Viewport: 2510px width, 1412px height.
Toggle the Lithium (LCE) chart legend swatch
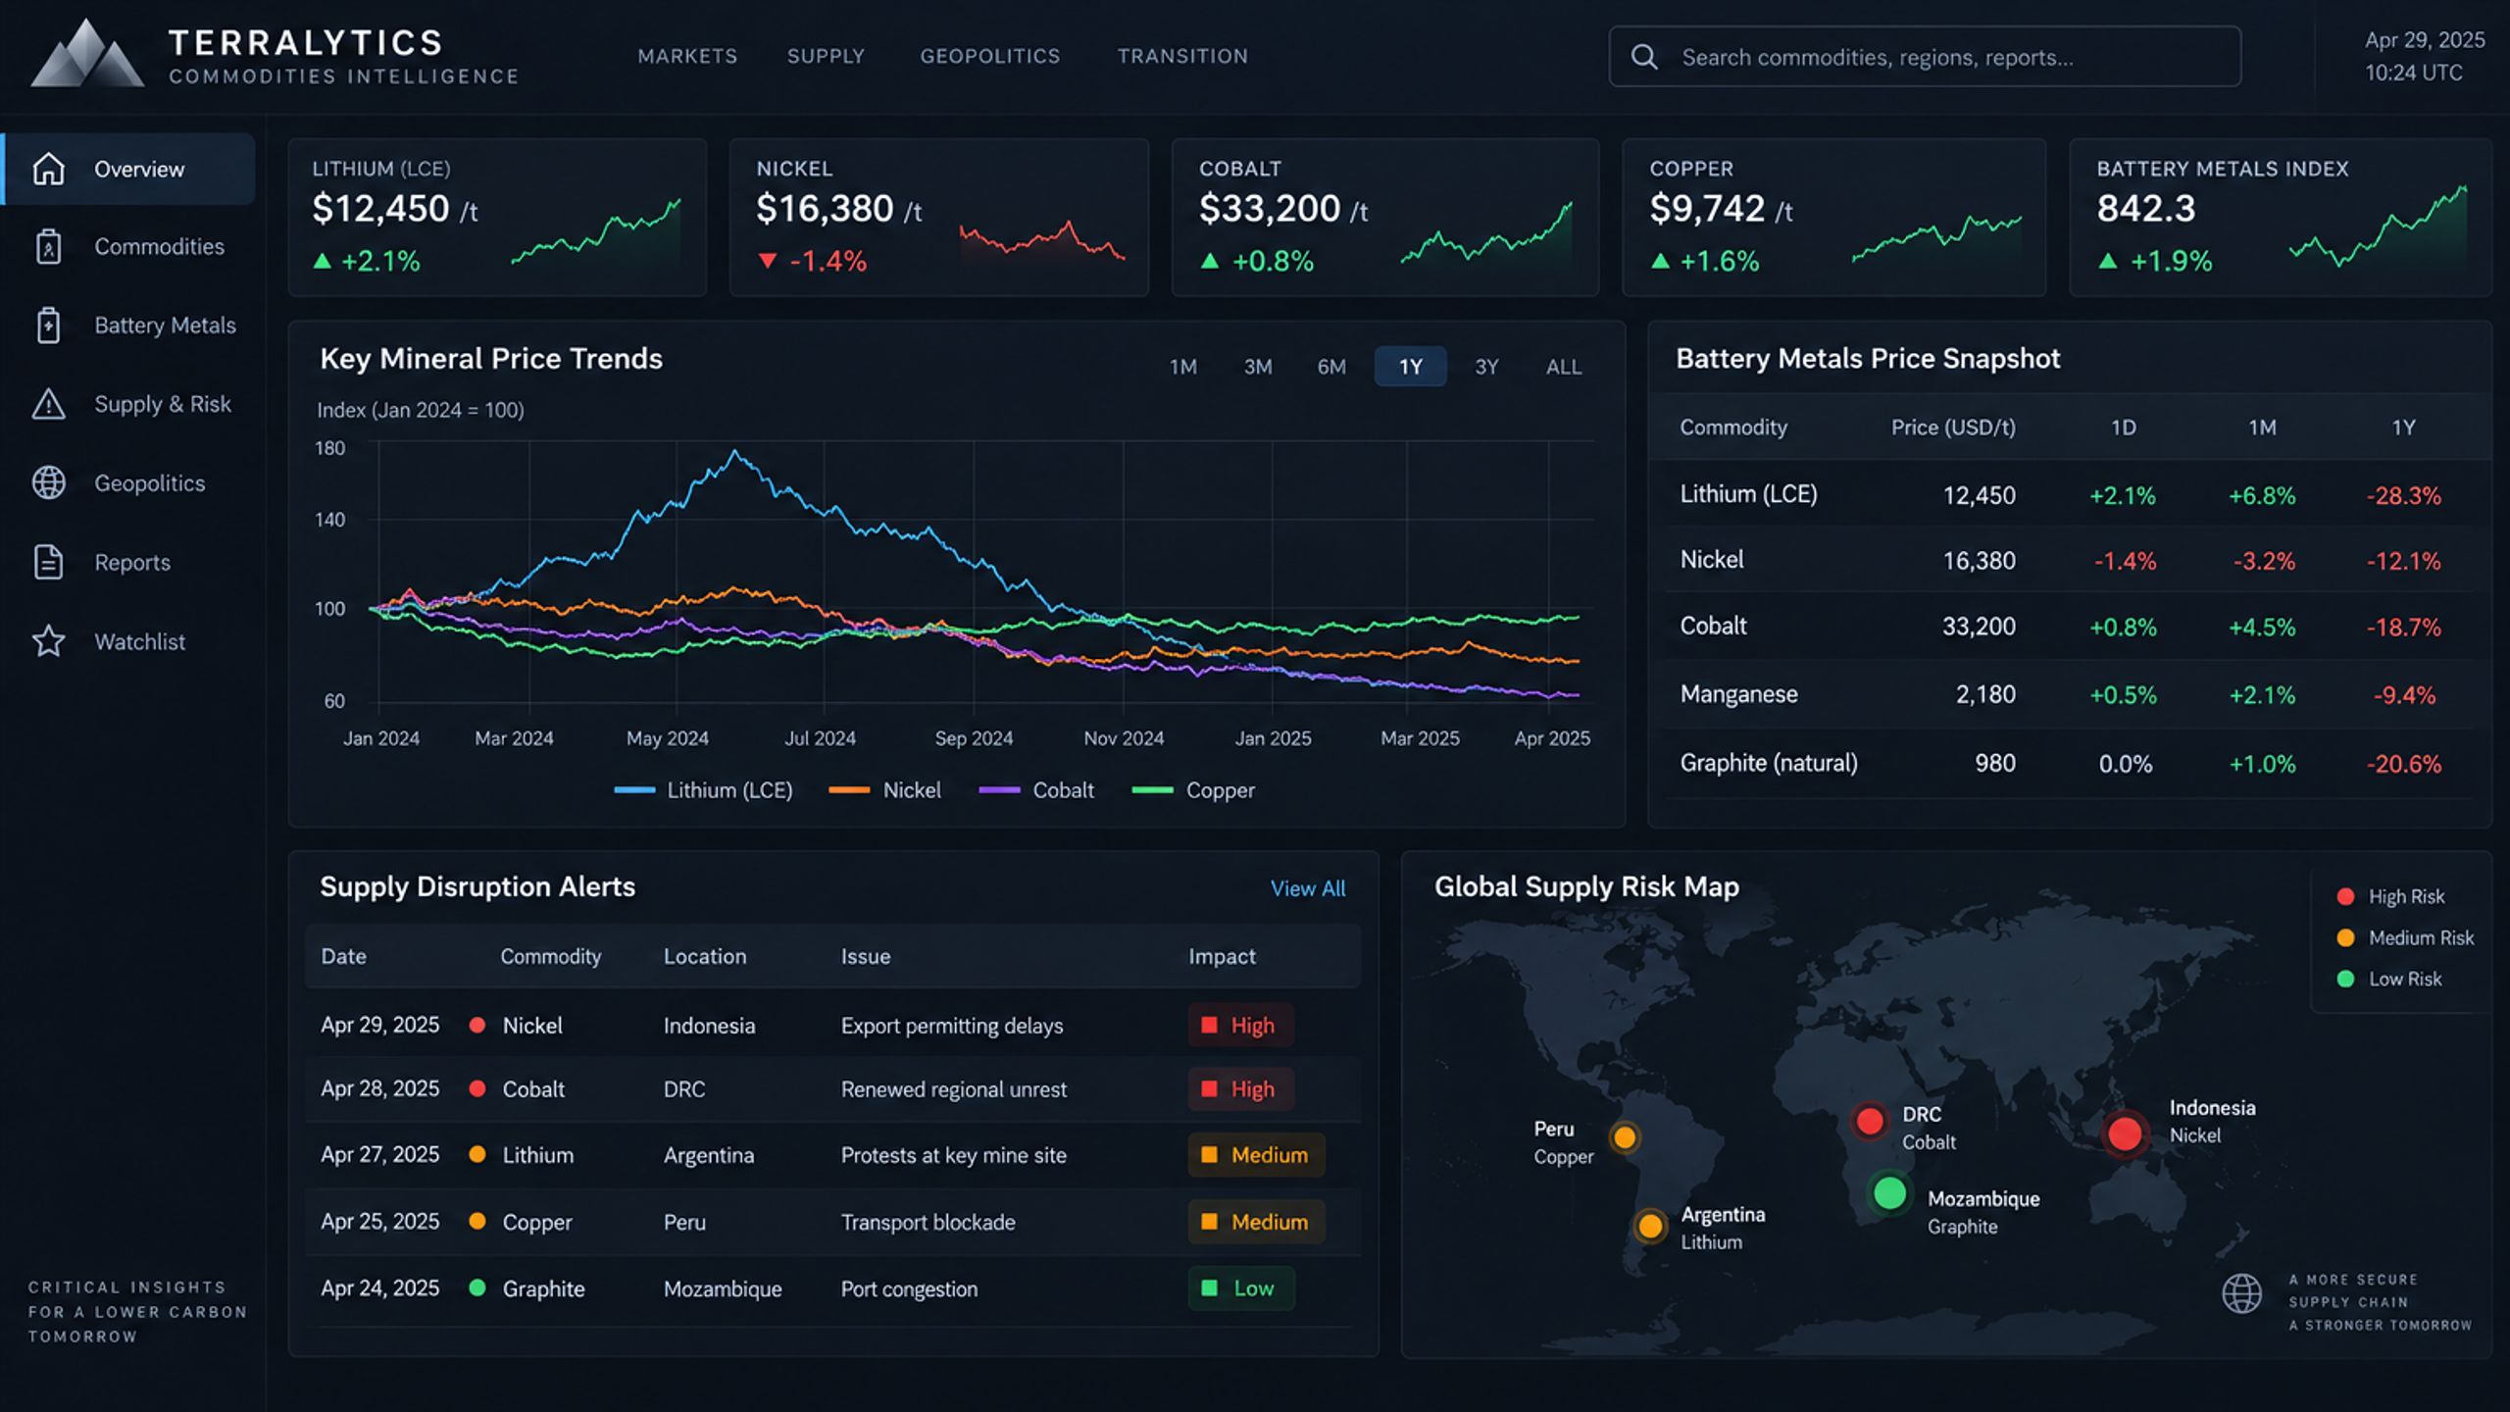634,790
